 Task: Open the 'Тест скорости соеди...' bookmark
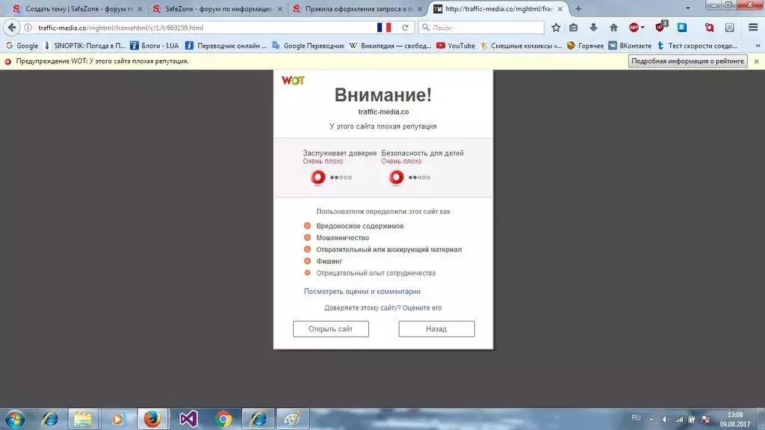pyautogui.click(x=697, y=46)
